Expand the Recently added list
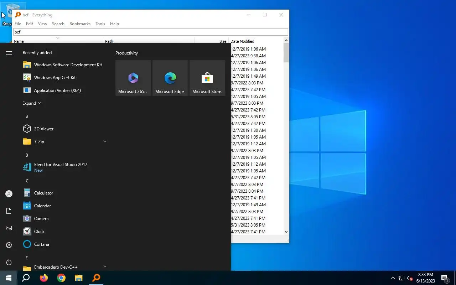 (32, 103)
